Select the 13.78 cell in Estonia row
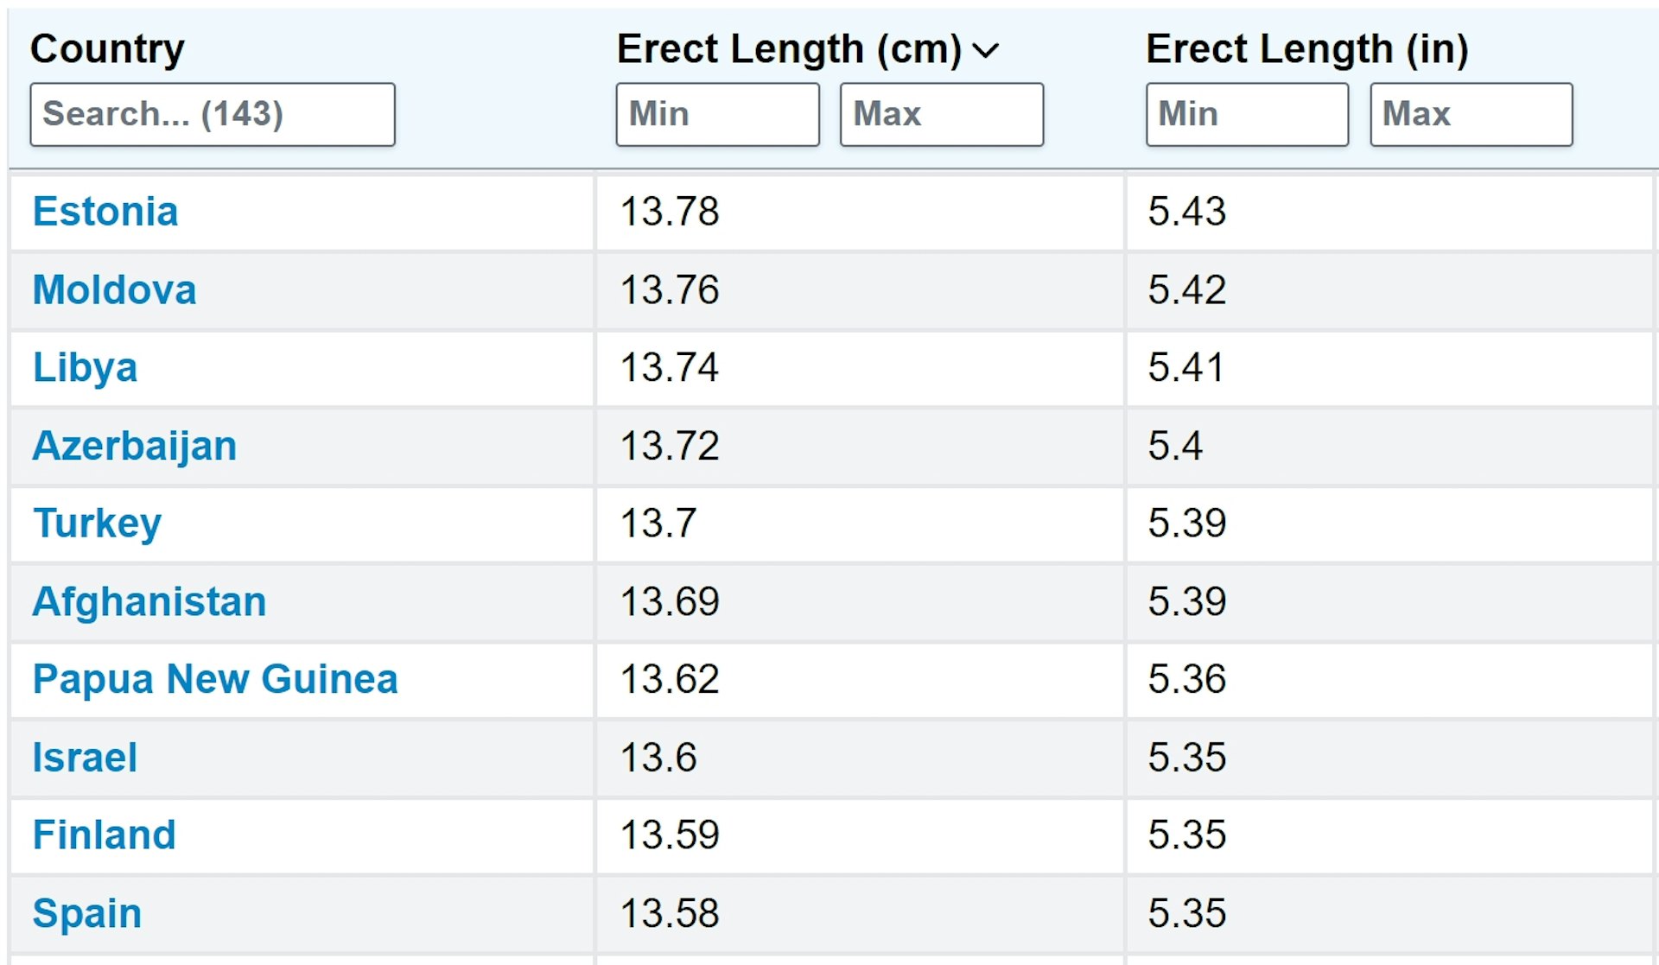 coord(860,213)
